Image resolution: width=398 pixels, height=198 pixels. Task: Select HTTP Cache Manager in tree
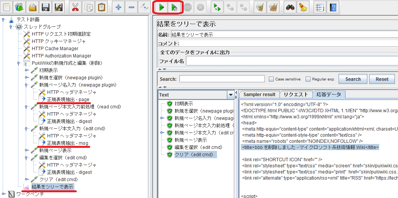[55, 49]
